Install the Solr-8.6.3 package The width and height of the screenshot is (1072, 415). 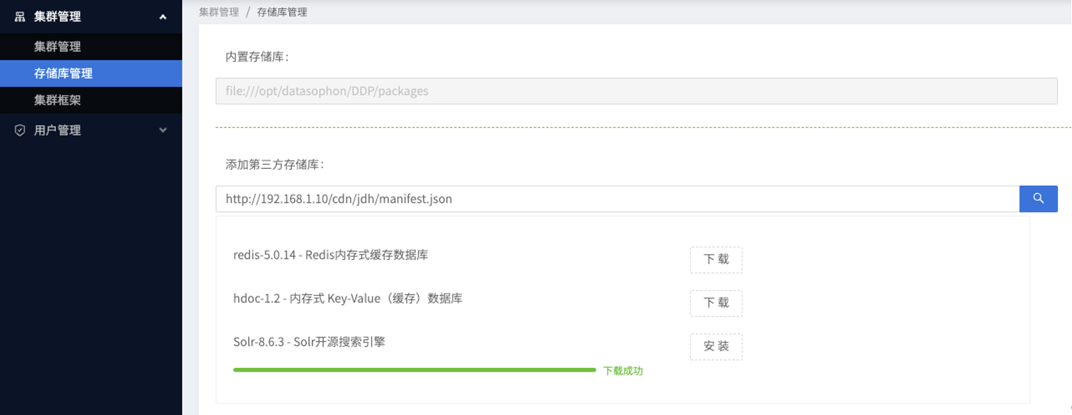click(x=716, y=346)
